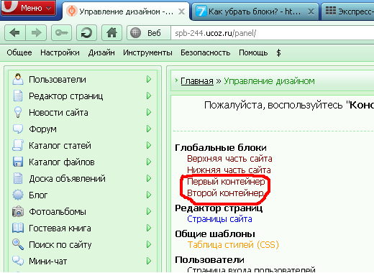The image size is (374, 273).
Task: Open the Инструменты menu
Action: tap(147, 52)
